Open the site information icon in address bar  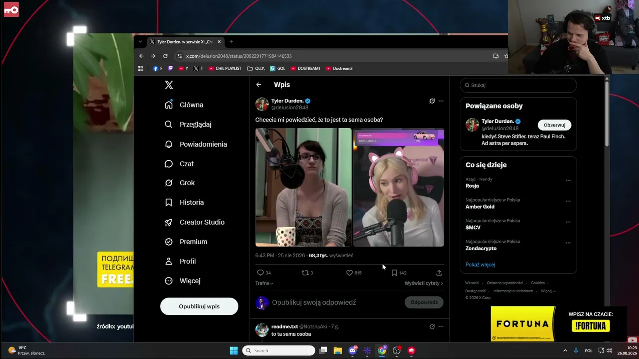(x=179, y=56)
